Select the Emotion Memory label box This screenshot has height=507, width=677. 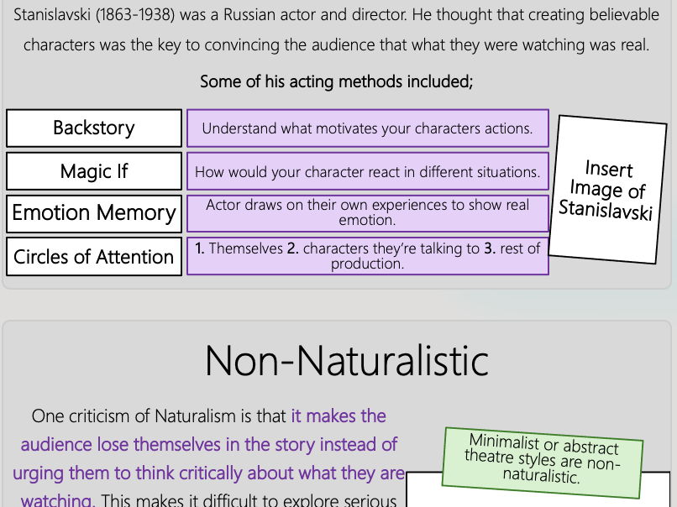click(x=94, y=213)
